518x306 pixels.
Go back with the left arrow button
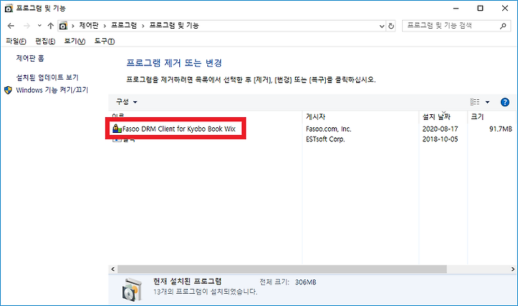pyautogui.click(x=11, y=26)
